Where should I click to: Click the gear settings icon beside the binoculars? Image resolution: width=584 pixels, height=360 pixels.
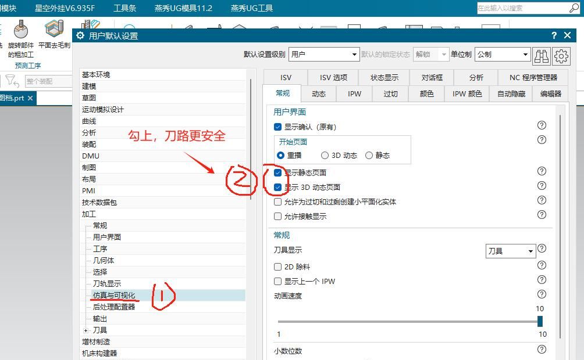click(x=561, y=56)
